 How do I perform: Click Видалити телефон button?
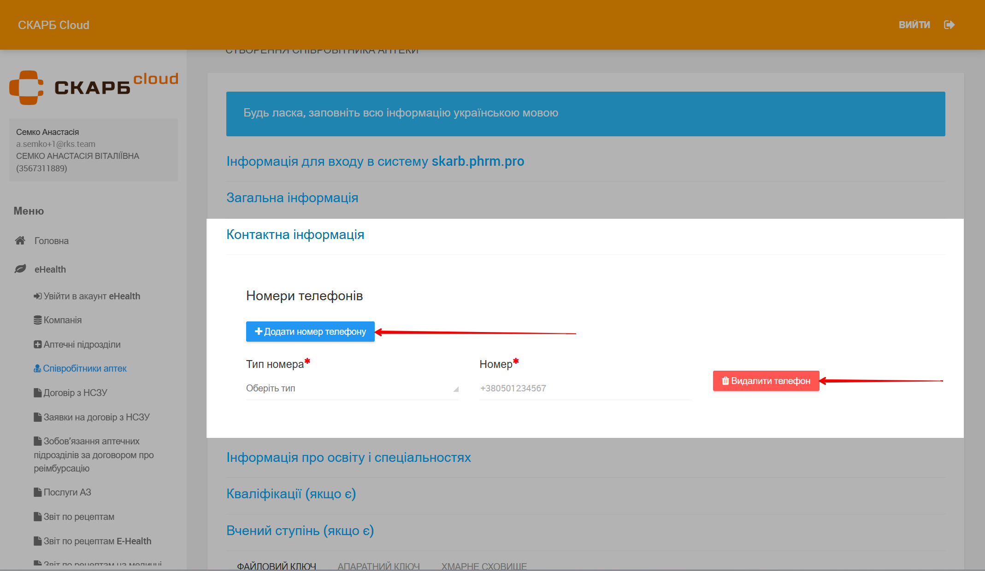(x=766, y=381)
